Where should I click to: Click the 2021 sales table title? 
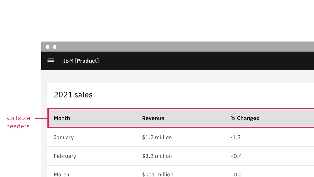73,95
